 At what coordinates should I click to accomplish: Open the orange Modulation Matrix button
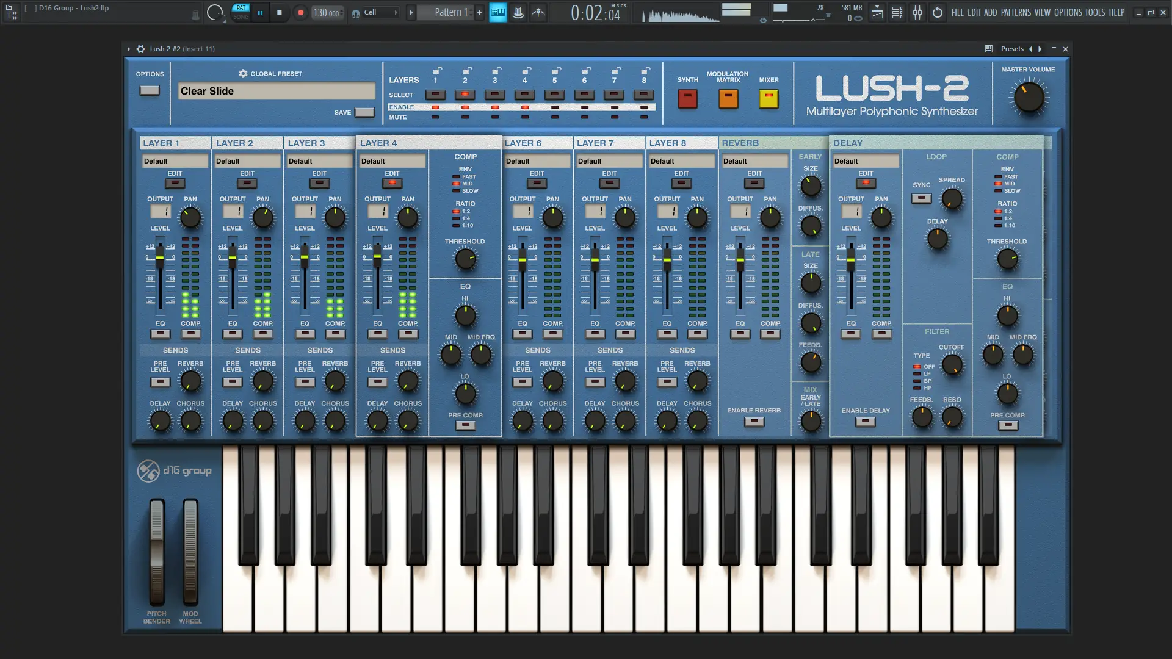click(x=728, y=98)
